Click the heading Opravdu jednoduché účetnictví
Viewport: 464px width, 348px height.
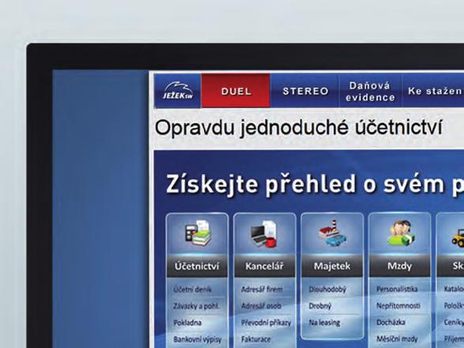[298, 128]
